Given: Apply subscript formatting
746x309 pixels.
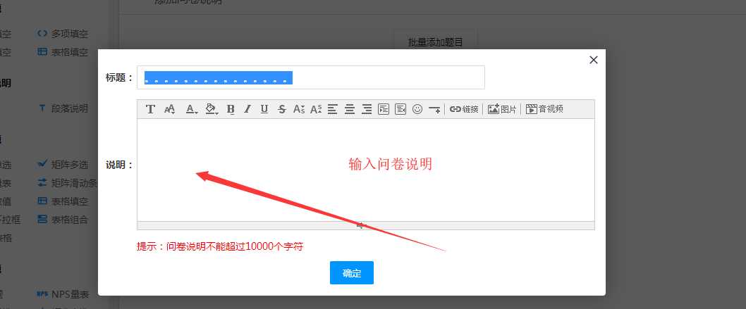Looking at the screenshot, I should [x=299, y=109].
